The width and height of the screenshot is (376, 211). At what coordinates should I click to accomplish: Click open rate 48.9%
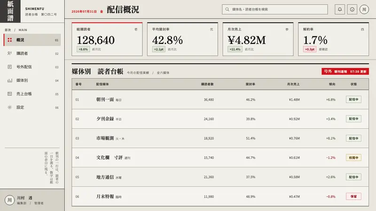tap(251, 196)
